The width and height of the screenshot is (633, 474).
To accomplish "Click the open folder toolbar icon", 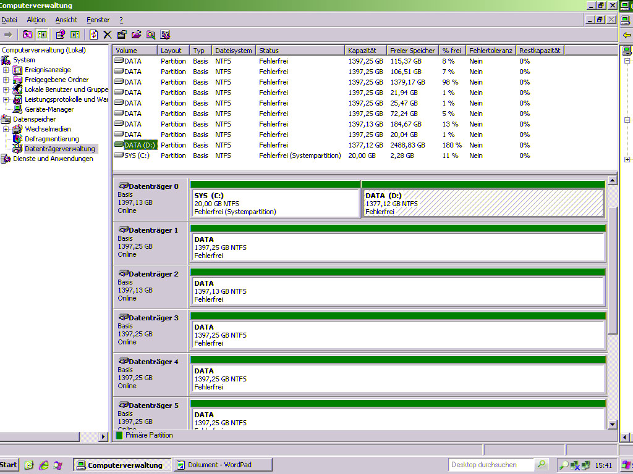I will click(x=136, y=35).
